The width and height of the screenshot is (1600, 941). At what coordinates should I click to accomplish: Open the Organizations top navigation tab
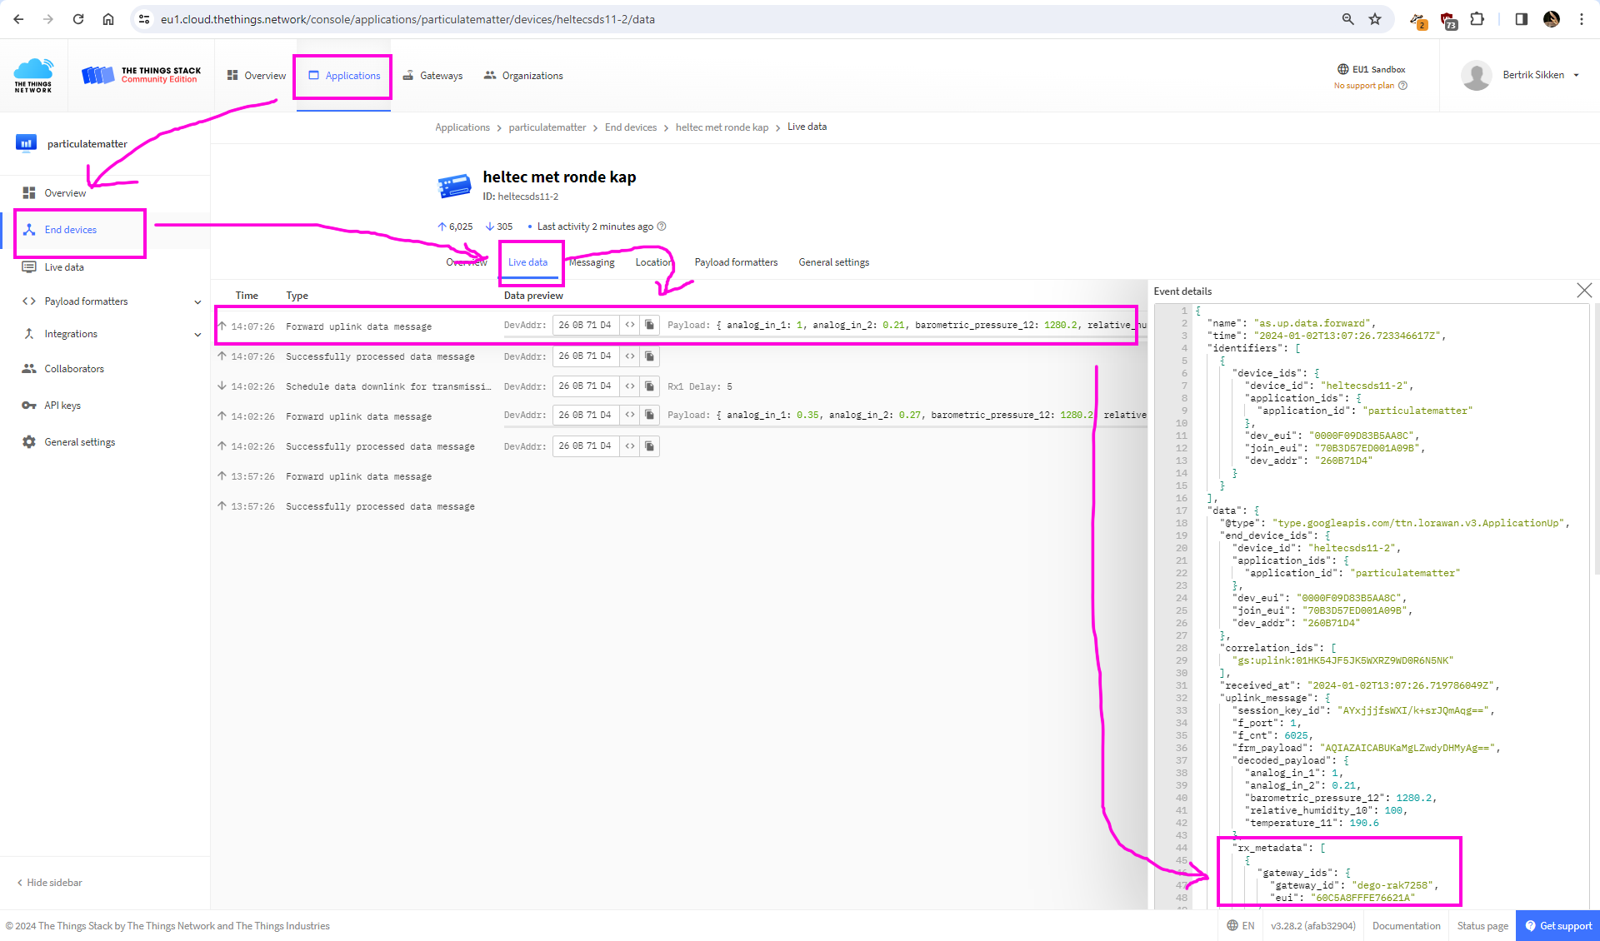tap(523, 76)
